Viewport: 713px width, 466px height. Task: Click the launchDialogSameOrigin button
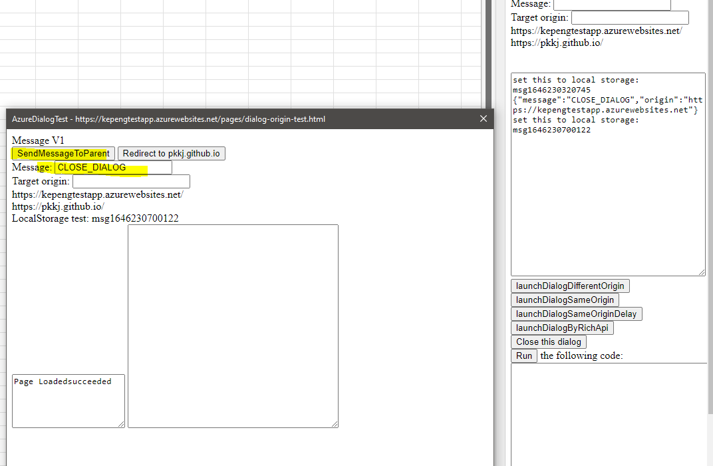tap(565, 300)
